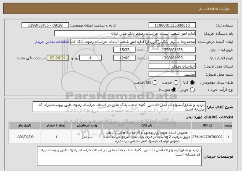Click the 15:33 time field
Screen dimensions: 242x171
point(124,50)
